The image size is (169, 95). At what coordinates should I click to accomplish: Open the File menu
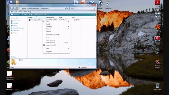12,12
